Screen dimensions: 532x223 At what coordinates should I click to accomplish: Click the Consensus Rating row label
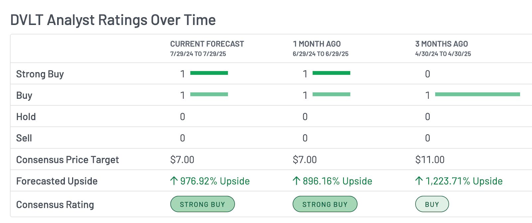55,205
